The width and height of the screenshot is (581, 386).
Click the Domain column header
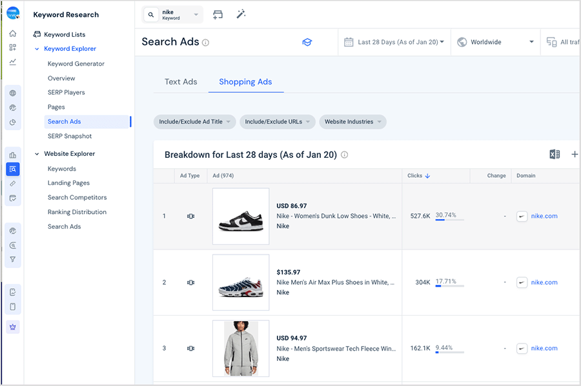(x=525, y=176)
